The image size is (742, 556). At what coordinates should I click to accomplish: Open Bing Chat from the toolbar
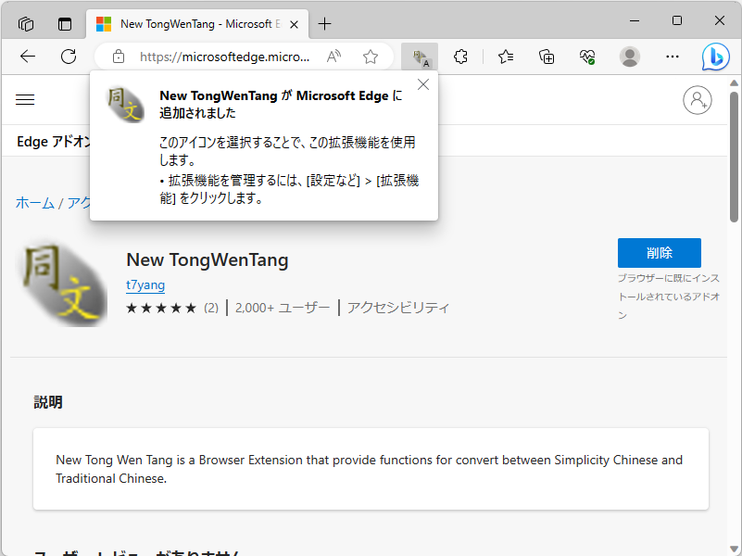point(714,57)
